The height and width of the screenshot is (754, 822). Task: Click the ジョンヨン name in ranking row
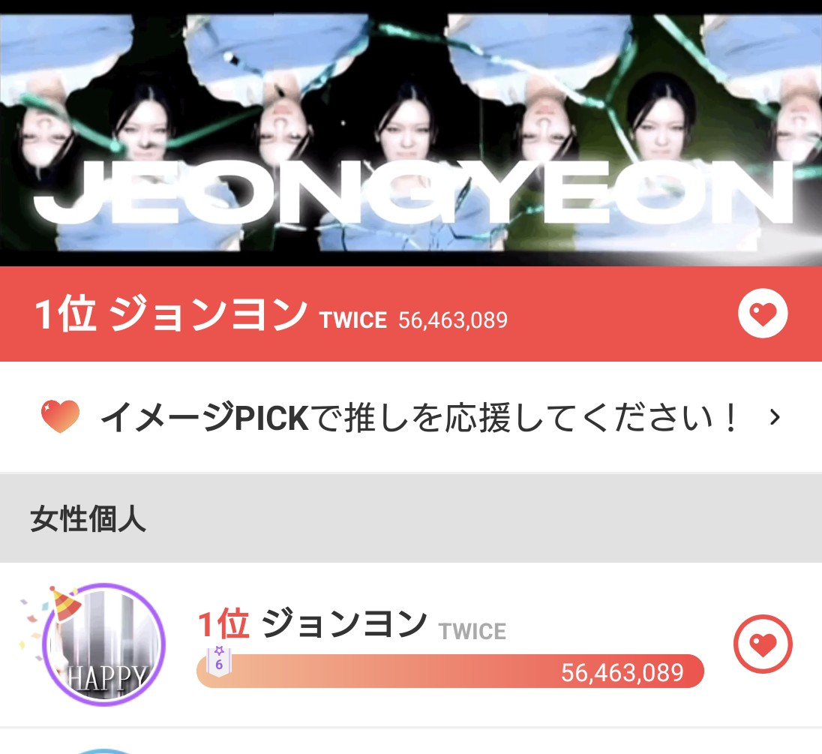point(344,624)
